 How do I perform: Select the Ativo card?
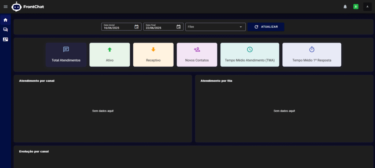pos(109,55)
